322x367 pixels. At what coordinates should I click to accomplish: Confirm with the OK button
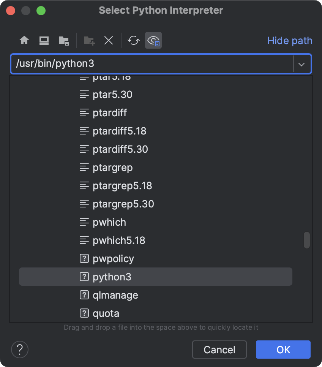[x=283, y=349]
